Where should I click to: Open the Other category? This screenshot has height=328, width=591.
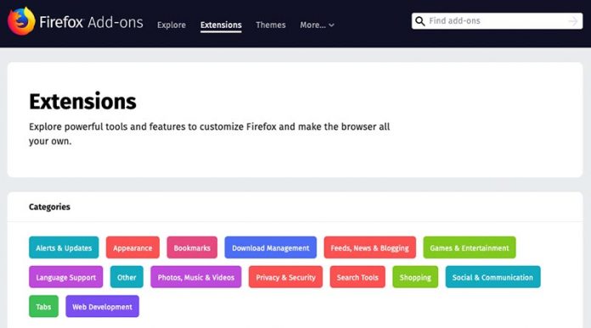[x=127, y=277]
